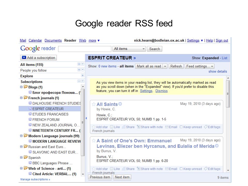Screen dimensions: 248x186
Task: Click the Blogs folder icon
Action: click(26, 87)
